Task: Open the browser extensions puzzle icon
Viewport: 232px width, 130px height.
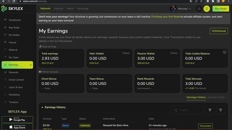Action: 213,1
